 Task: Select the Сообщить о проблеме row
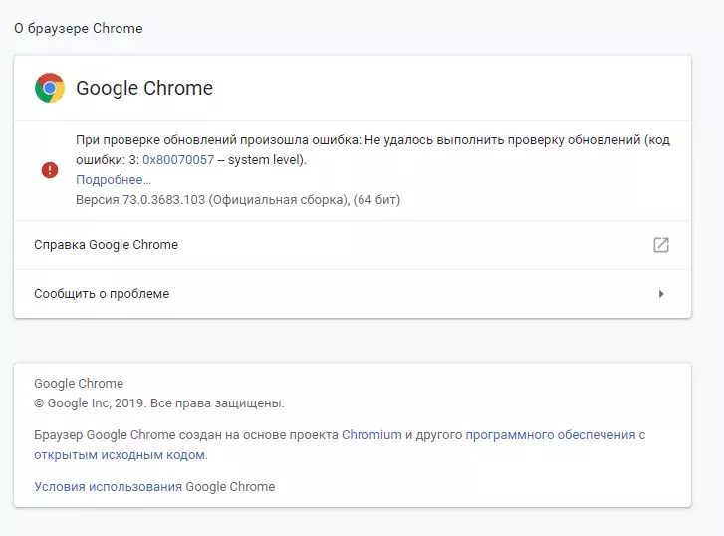pyautogui.click(x=353, y=294)
